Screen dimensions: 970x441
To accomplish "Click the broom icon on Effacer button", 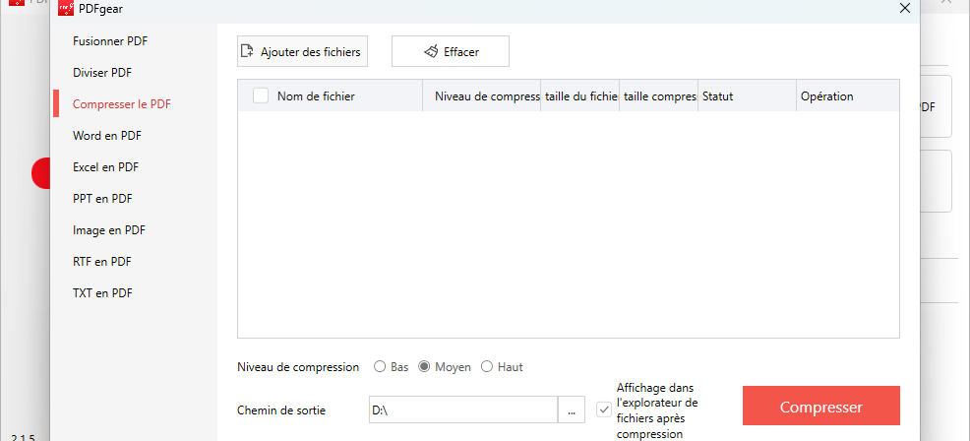I will pyautogui.click(x=431, y=51).
